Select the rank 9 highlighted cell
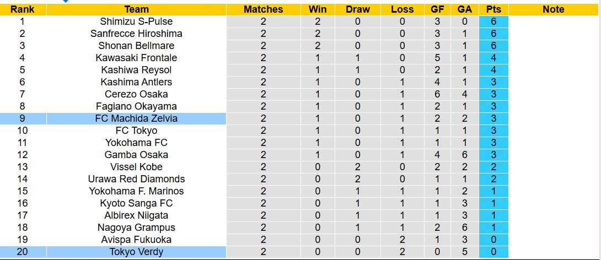This screenshot has width=601, height=260. (x=22, y=118)
